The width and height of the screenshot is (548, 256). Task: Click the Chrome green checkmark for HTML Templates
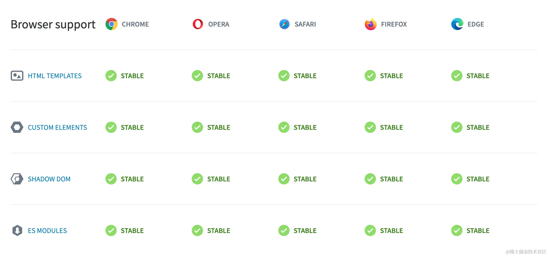click(x=111, y=76)
